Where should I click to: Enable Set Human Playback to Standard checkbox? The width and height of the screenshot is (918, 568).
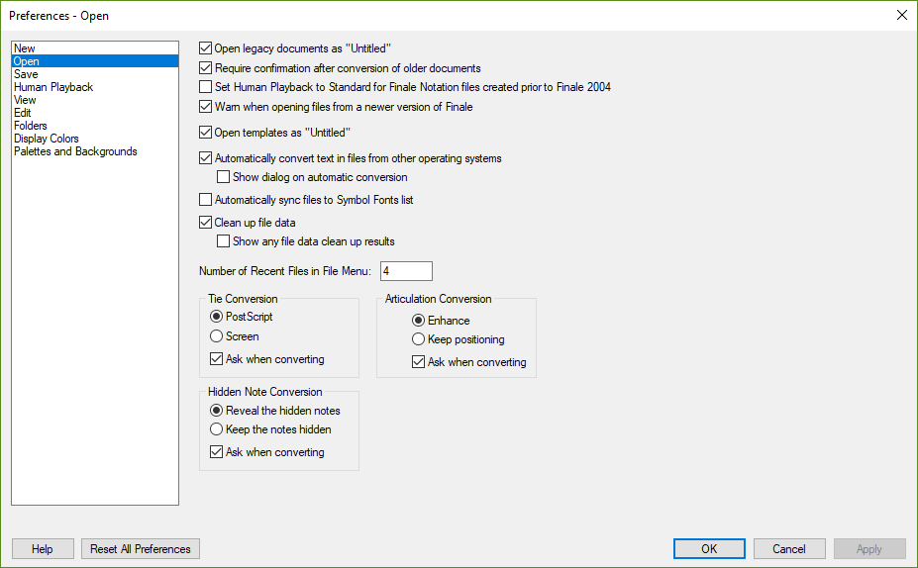tap(206, 86)
